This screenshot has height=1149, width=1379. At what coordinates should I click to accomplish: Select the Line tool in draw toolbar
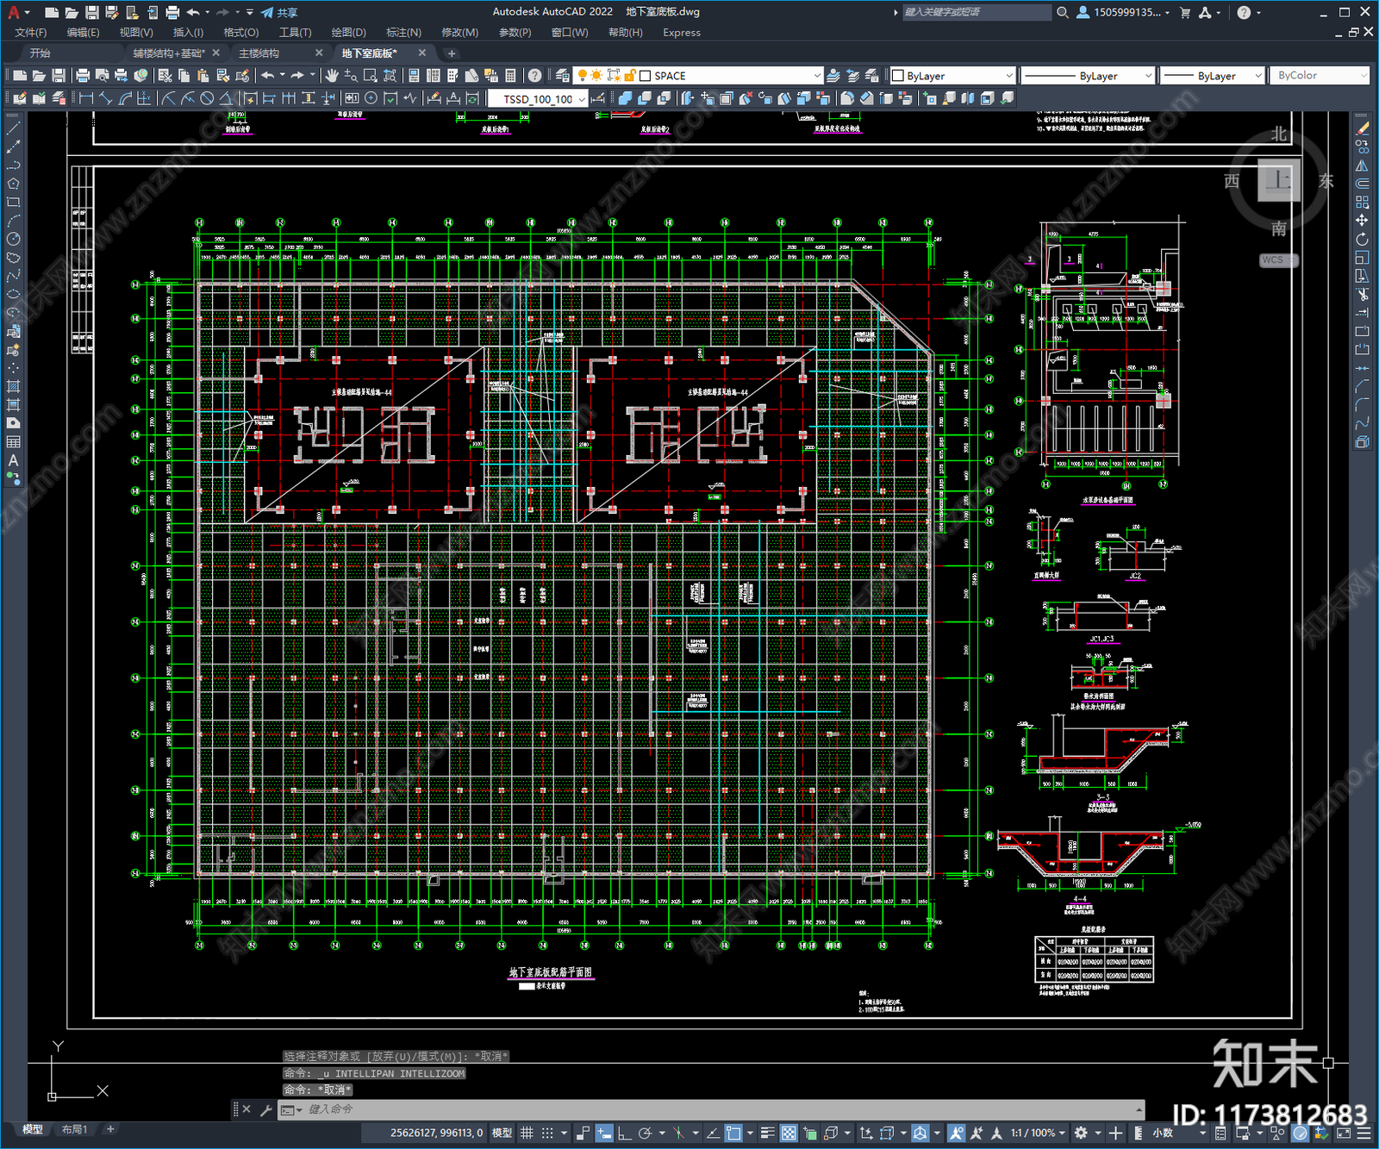pos(14,128)
